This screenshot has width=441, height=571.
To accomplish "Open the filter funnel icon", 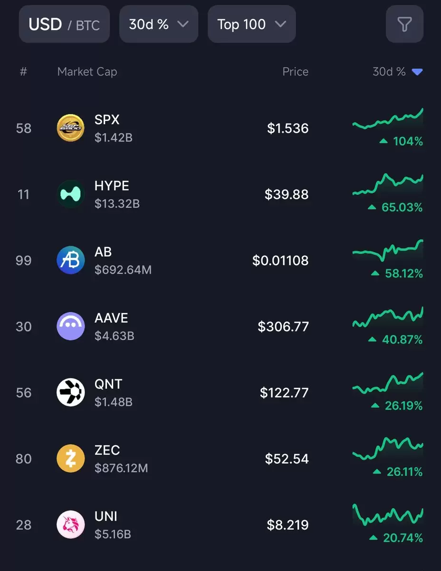I will tap(404, 24).
